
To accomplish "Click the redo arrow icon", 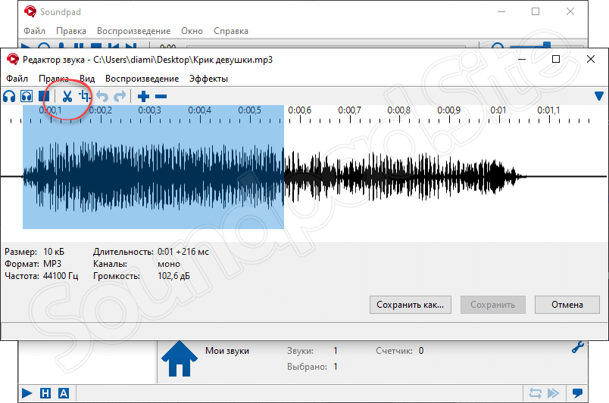I will pos(119,96).
